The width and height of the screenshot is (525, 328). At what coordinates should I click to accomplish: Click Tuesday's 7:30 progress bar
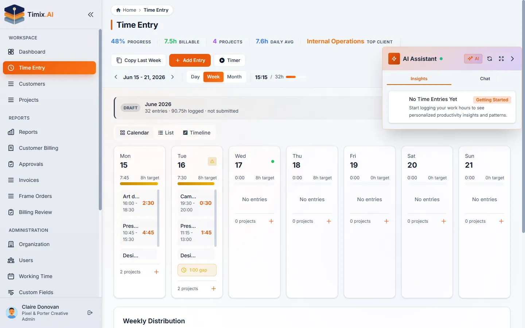197,184
